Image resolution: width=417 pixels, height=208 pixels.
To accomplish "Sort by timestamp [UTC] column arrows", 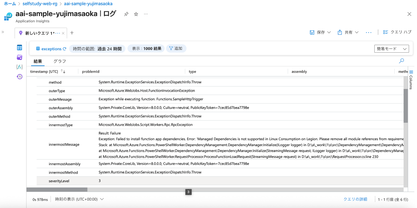I will pos(63,71).
